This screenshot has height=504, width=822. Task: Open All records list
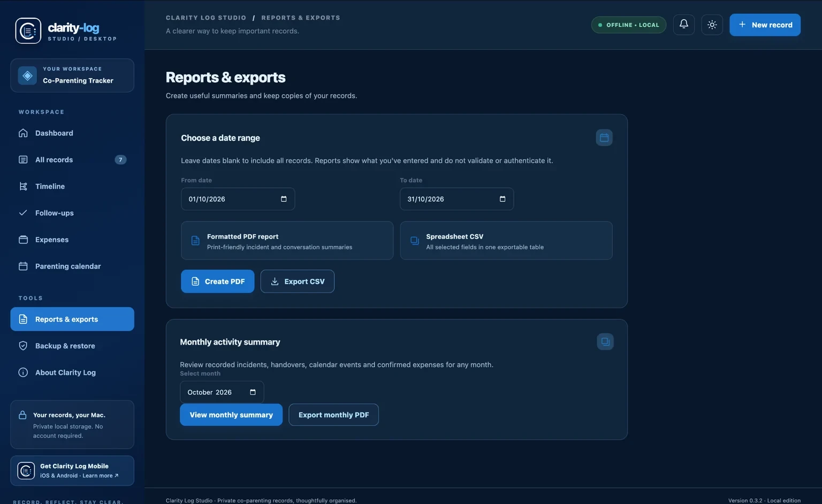[x=72, y=160]
